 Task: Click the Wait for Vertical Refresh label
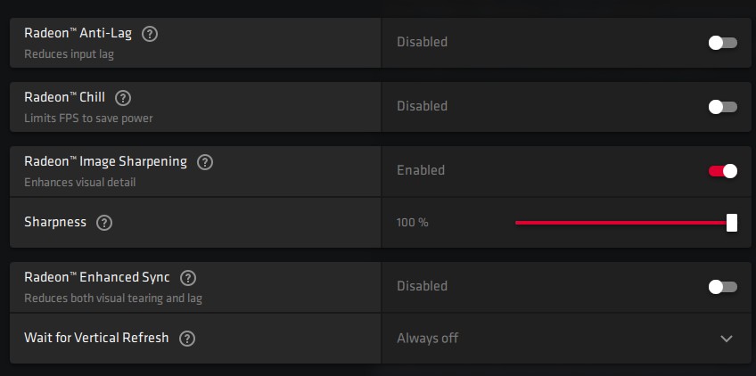coord(96,339)
